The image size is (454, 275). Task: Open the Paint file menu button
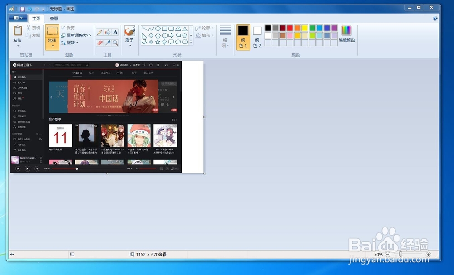pyautogui.click(x=18, y=18)
